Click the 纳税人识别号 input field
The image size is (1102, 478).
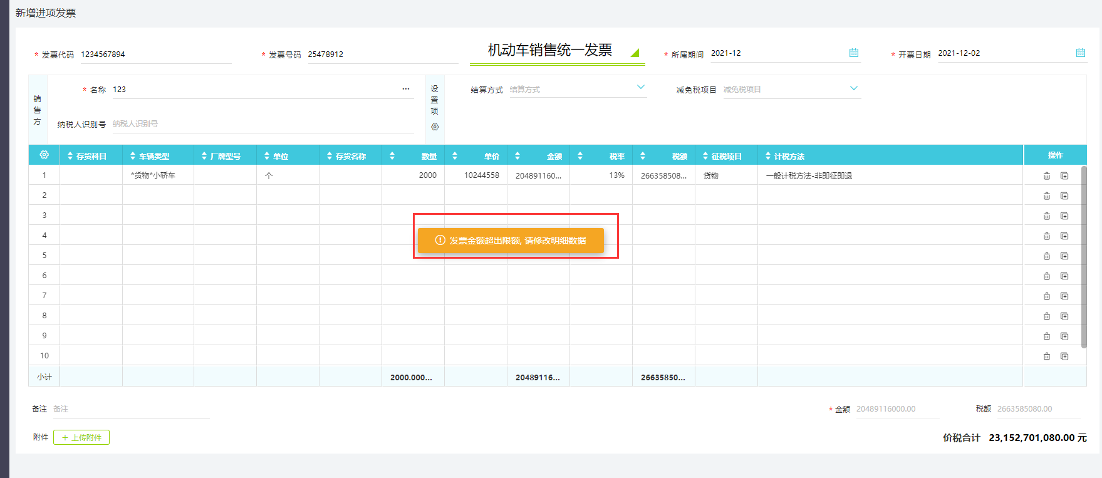tap(262, 124)
